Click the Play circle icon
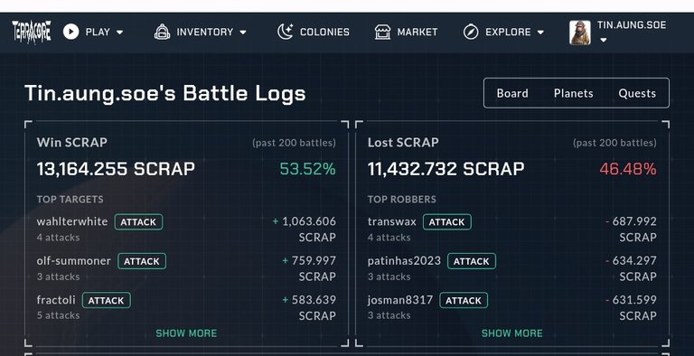 click(70, 32)
